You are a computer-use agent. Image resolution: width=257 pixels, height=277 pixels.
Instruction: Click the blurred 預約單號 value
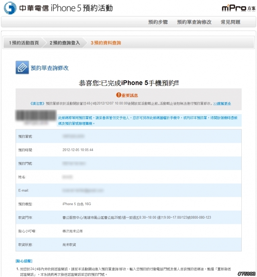click(73, 136)
